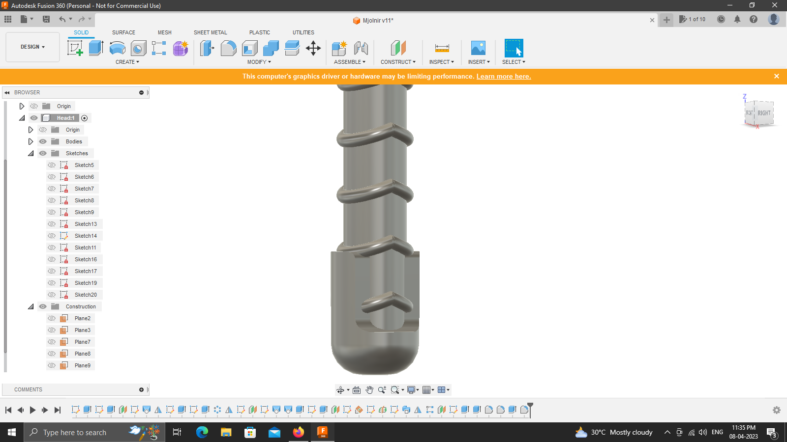Viewport: 787px width, 442px height.
Task: Select the Fillet tool in Modify
Action: 229,48
